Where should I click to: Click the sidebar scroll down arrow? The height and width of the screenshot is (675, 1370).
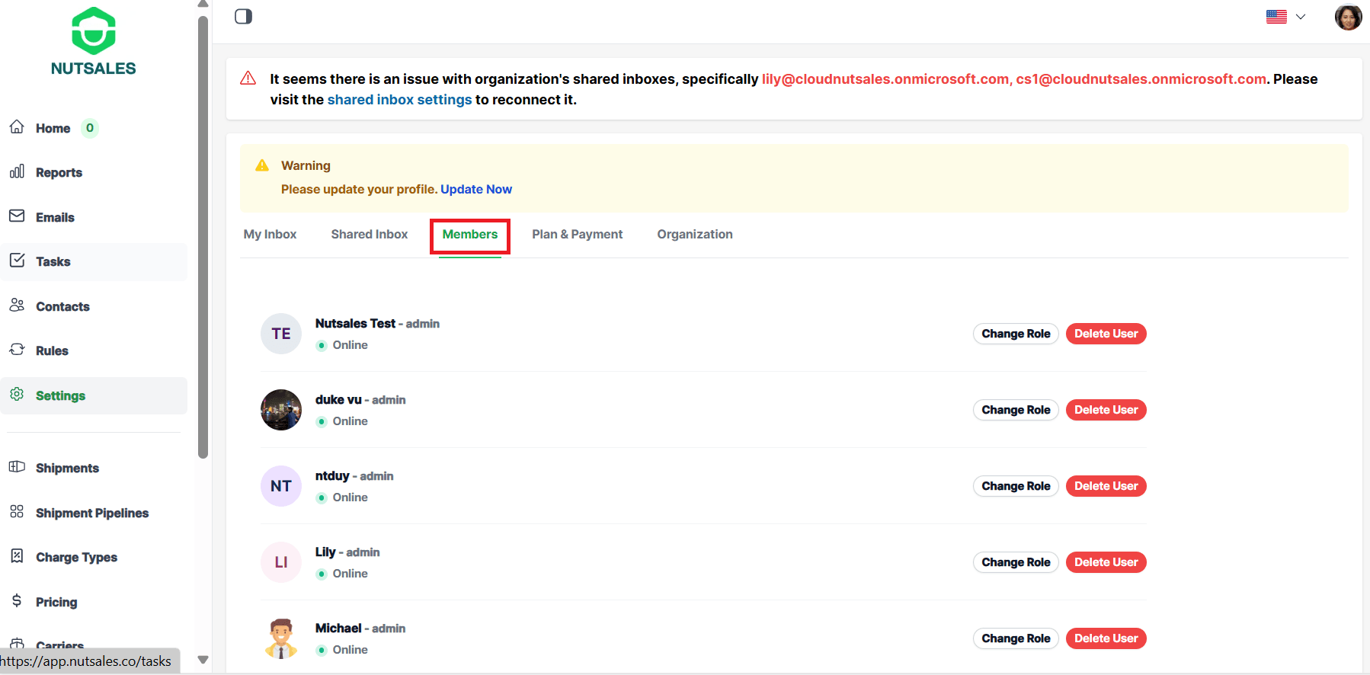[x=203, y=660]
